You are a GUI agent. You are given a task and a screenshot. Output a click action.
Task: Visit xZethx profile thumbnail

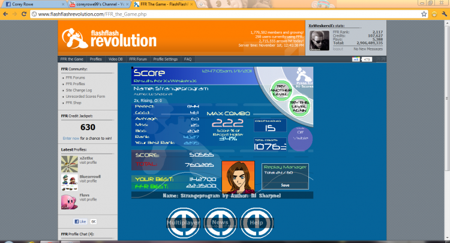70,164
